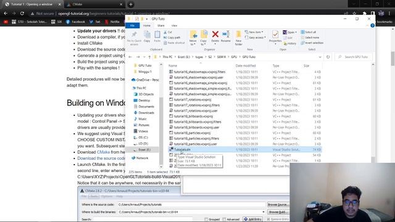This screenshot has height=222, width=395.
Task: Open the File ribbon tab
Action: click(132, 25)
